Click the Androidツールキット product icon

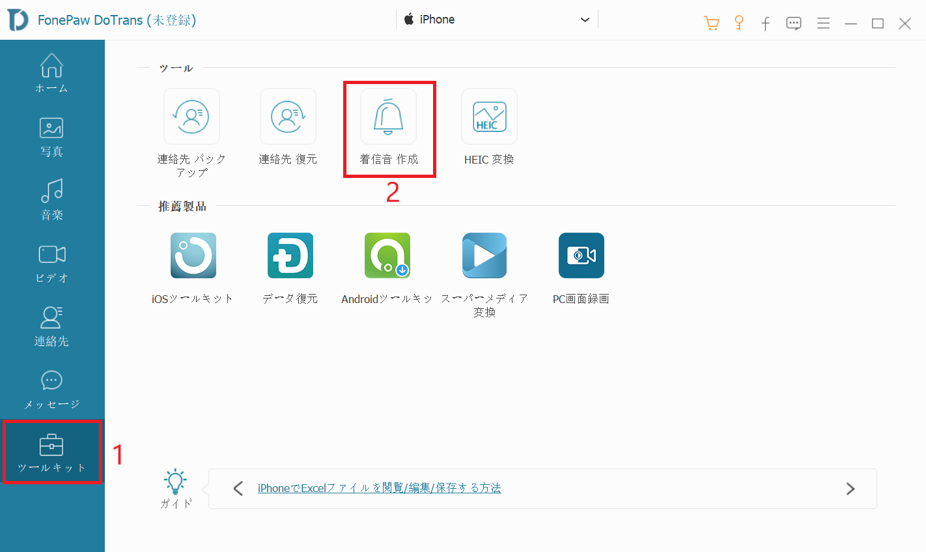point(387,255)
